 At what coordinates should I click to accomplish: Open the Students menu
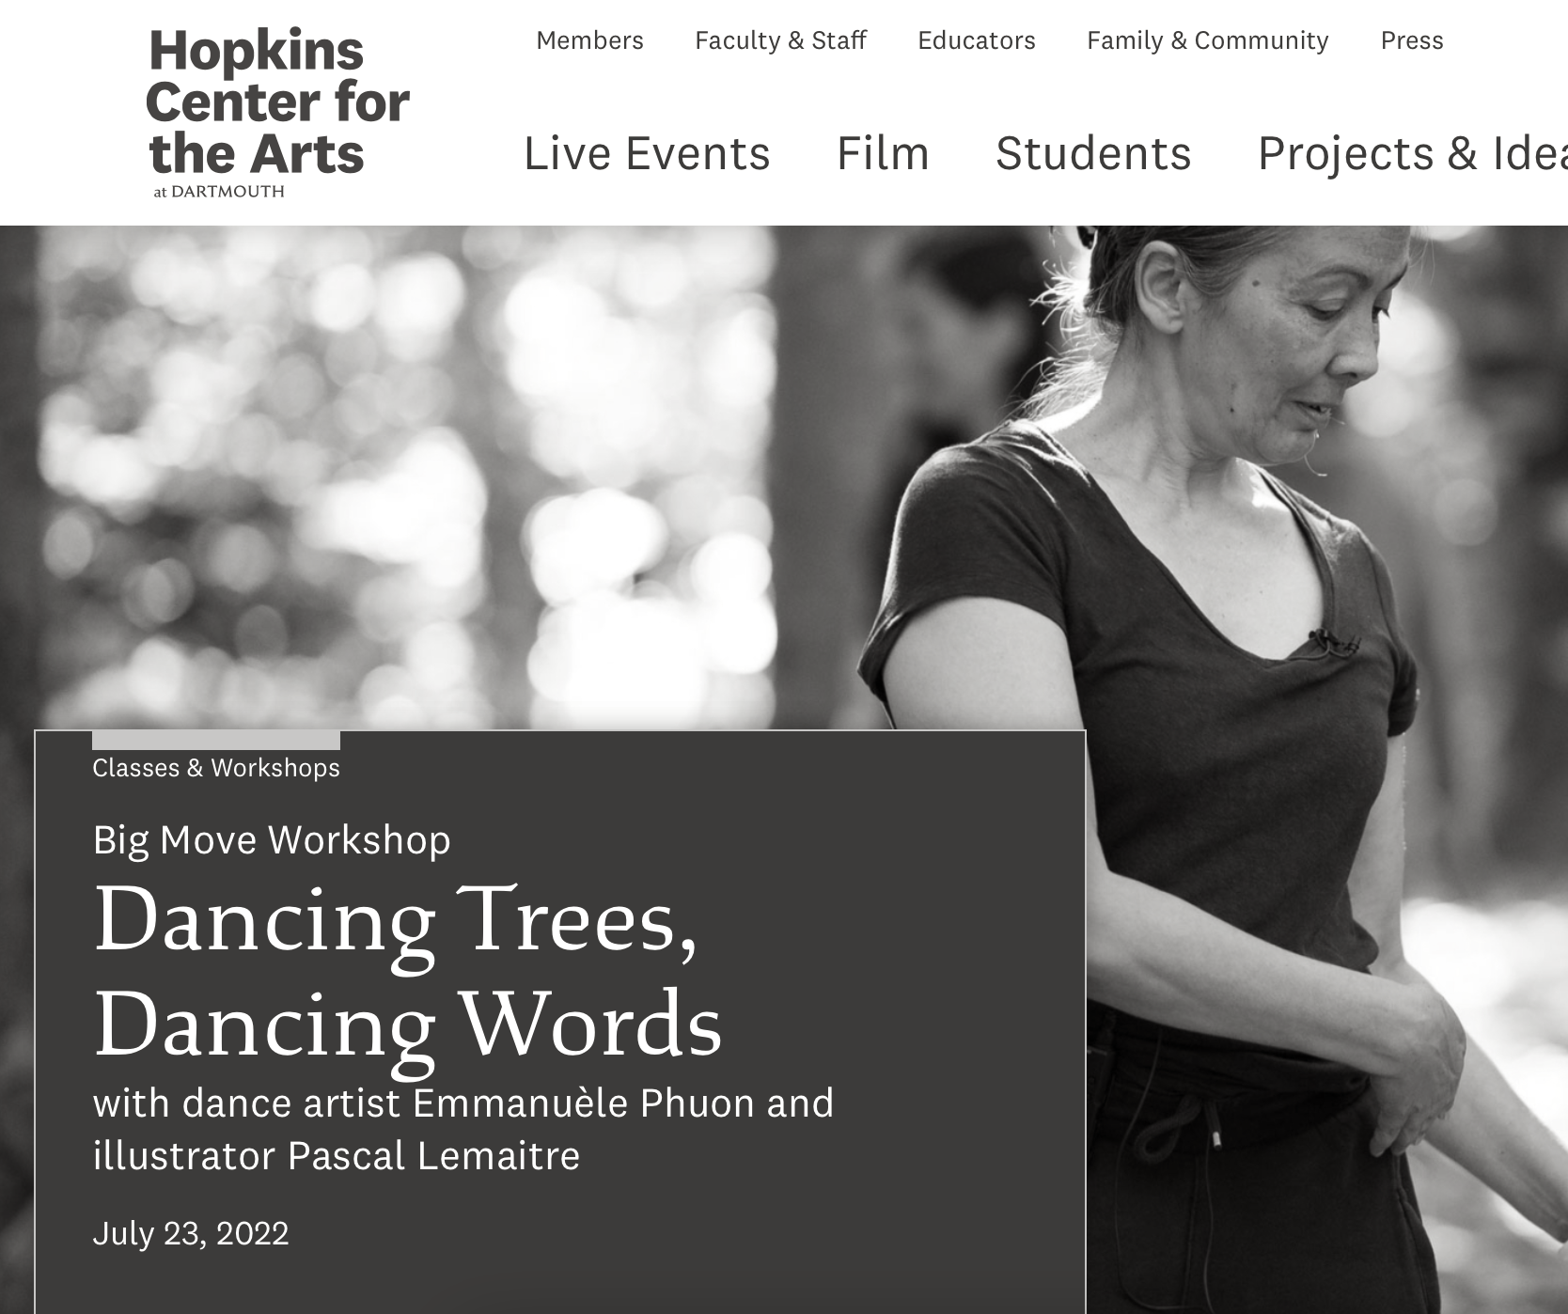(1093, 153)
